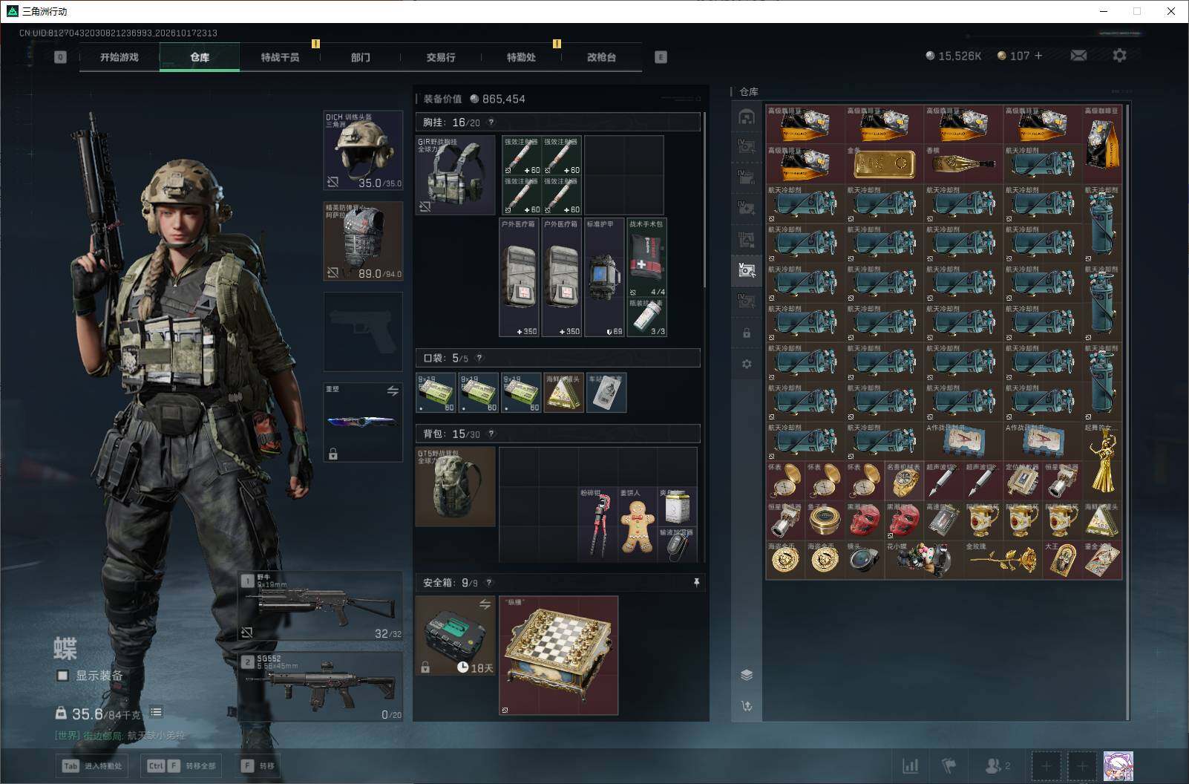Viewport: 1189px width, 784px height.
Task: Switch to the 特战干员 tab
Action: point(280,57)
